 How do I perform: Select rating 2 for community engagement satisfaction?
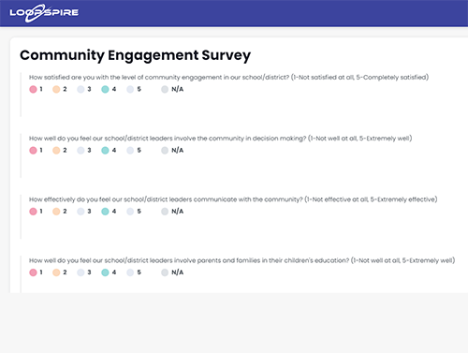[x=56, y=89]
